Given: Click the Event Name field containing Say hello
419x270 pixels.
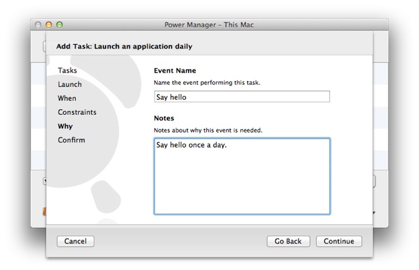Looking at the screenshot, I should (242, 97).
